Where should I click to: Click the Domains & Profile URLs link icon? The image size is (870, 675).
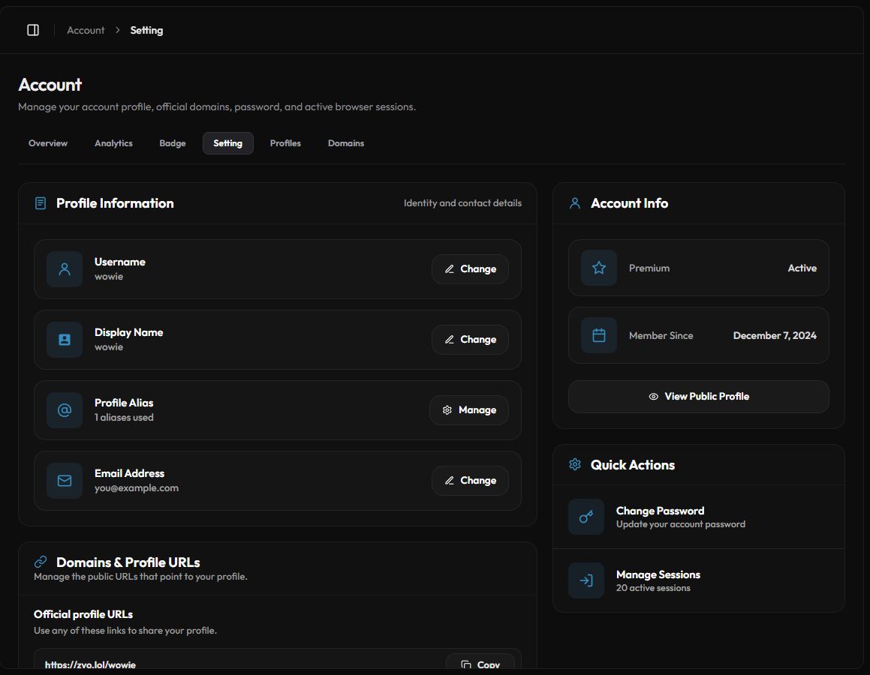click(x=41, y=562)
